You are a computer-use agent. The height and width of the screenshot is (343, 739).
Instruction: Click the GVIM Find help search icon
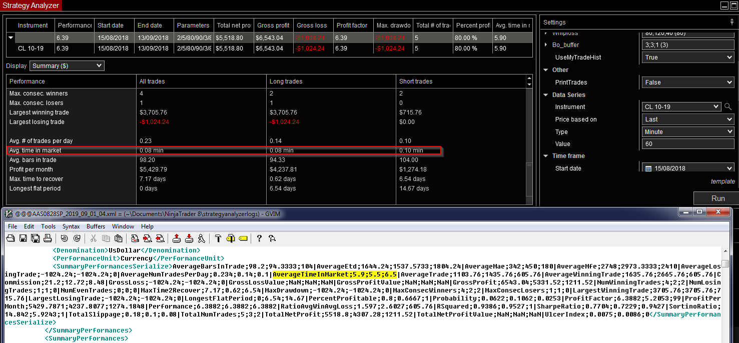(x=272, y=238)
